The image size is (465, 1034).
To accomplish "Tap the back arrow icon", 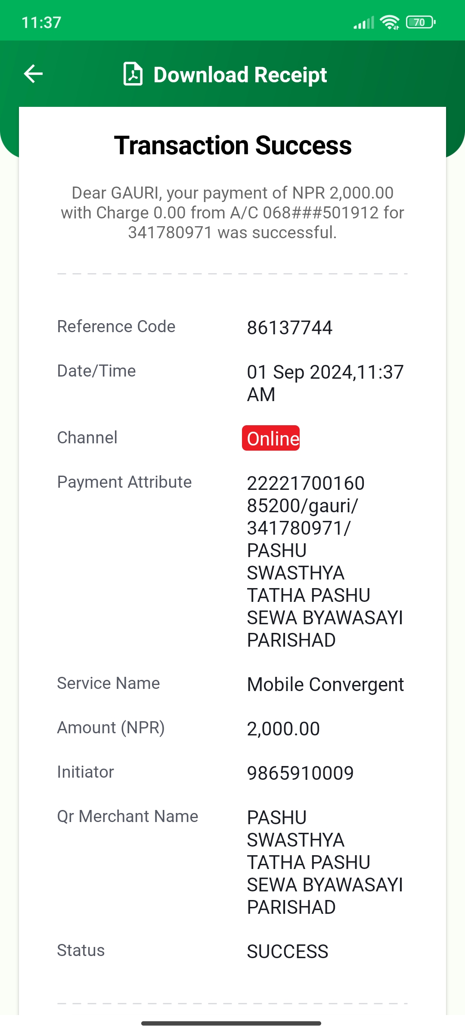I will click(x=33, y=74).
